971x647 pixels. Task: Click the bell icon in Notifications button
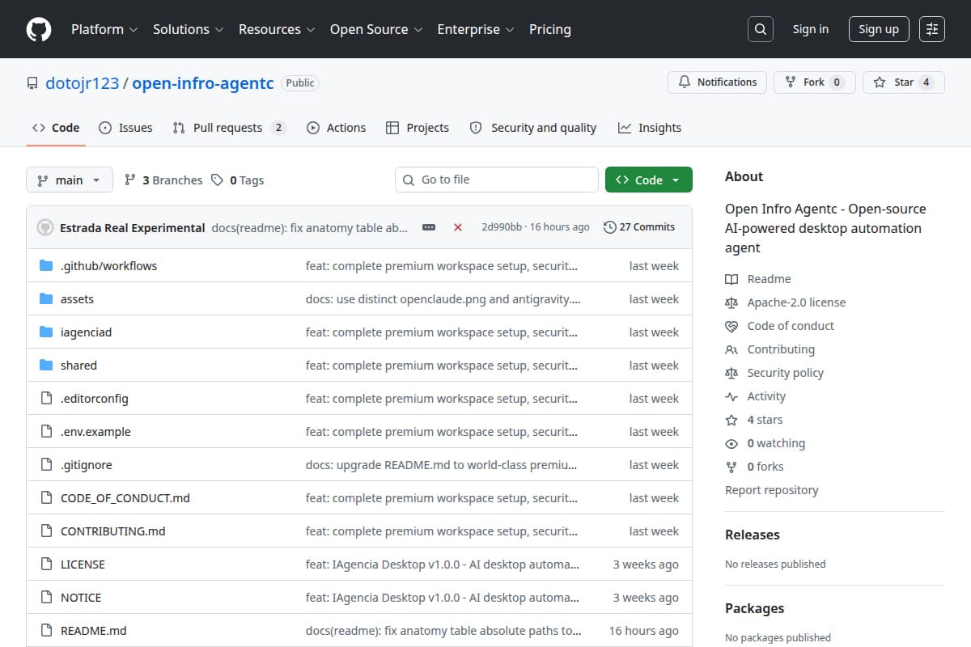685,82
